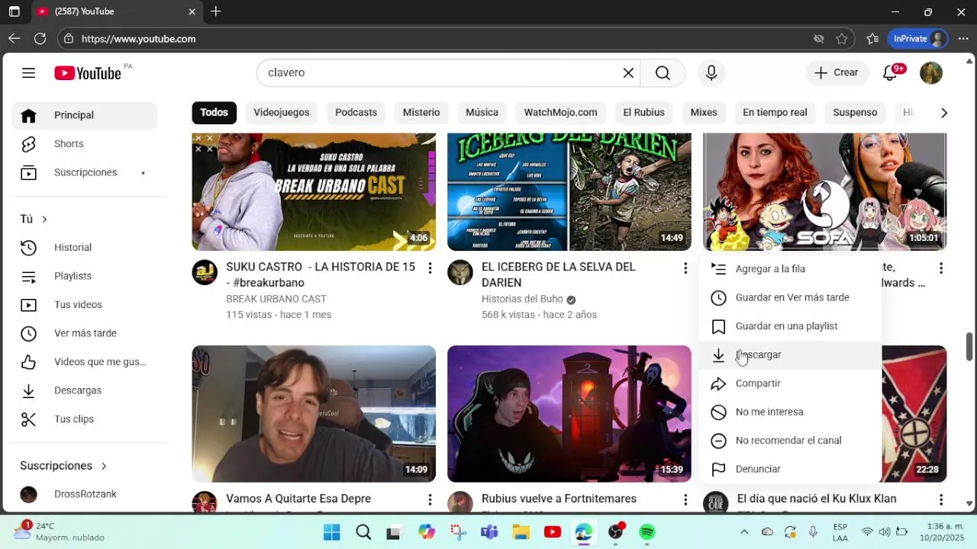The width and height of the screenshot is (977, 549).
Task: Open options for Ku Klux Klan video
Action: click(x=941, y=500)
